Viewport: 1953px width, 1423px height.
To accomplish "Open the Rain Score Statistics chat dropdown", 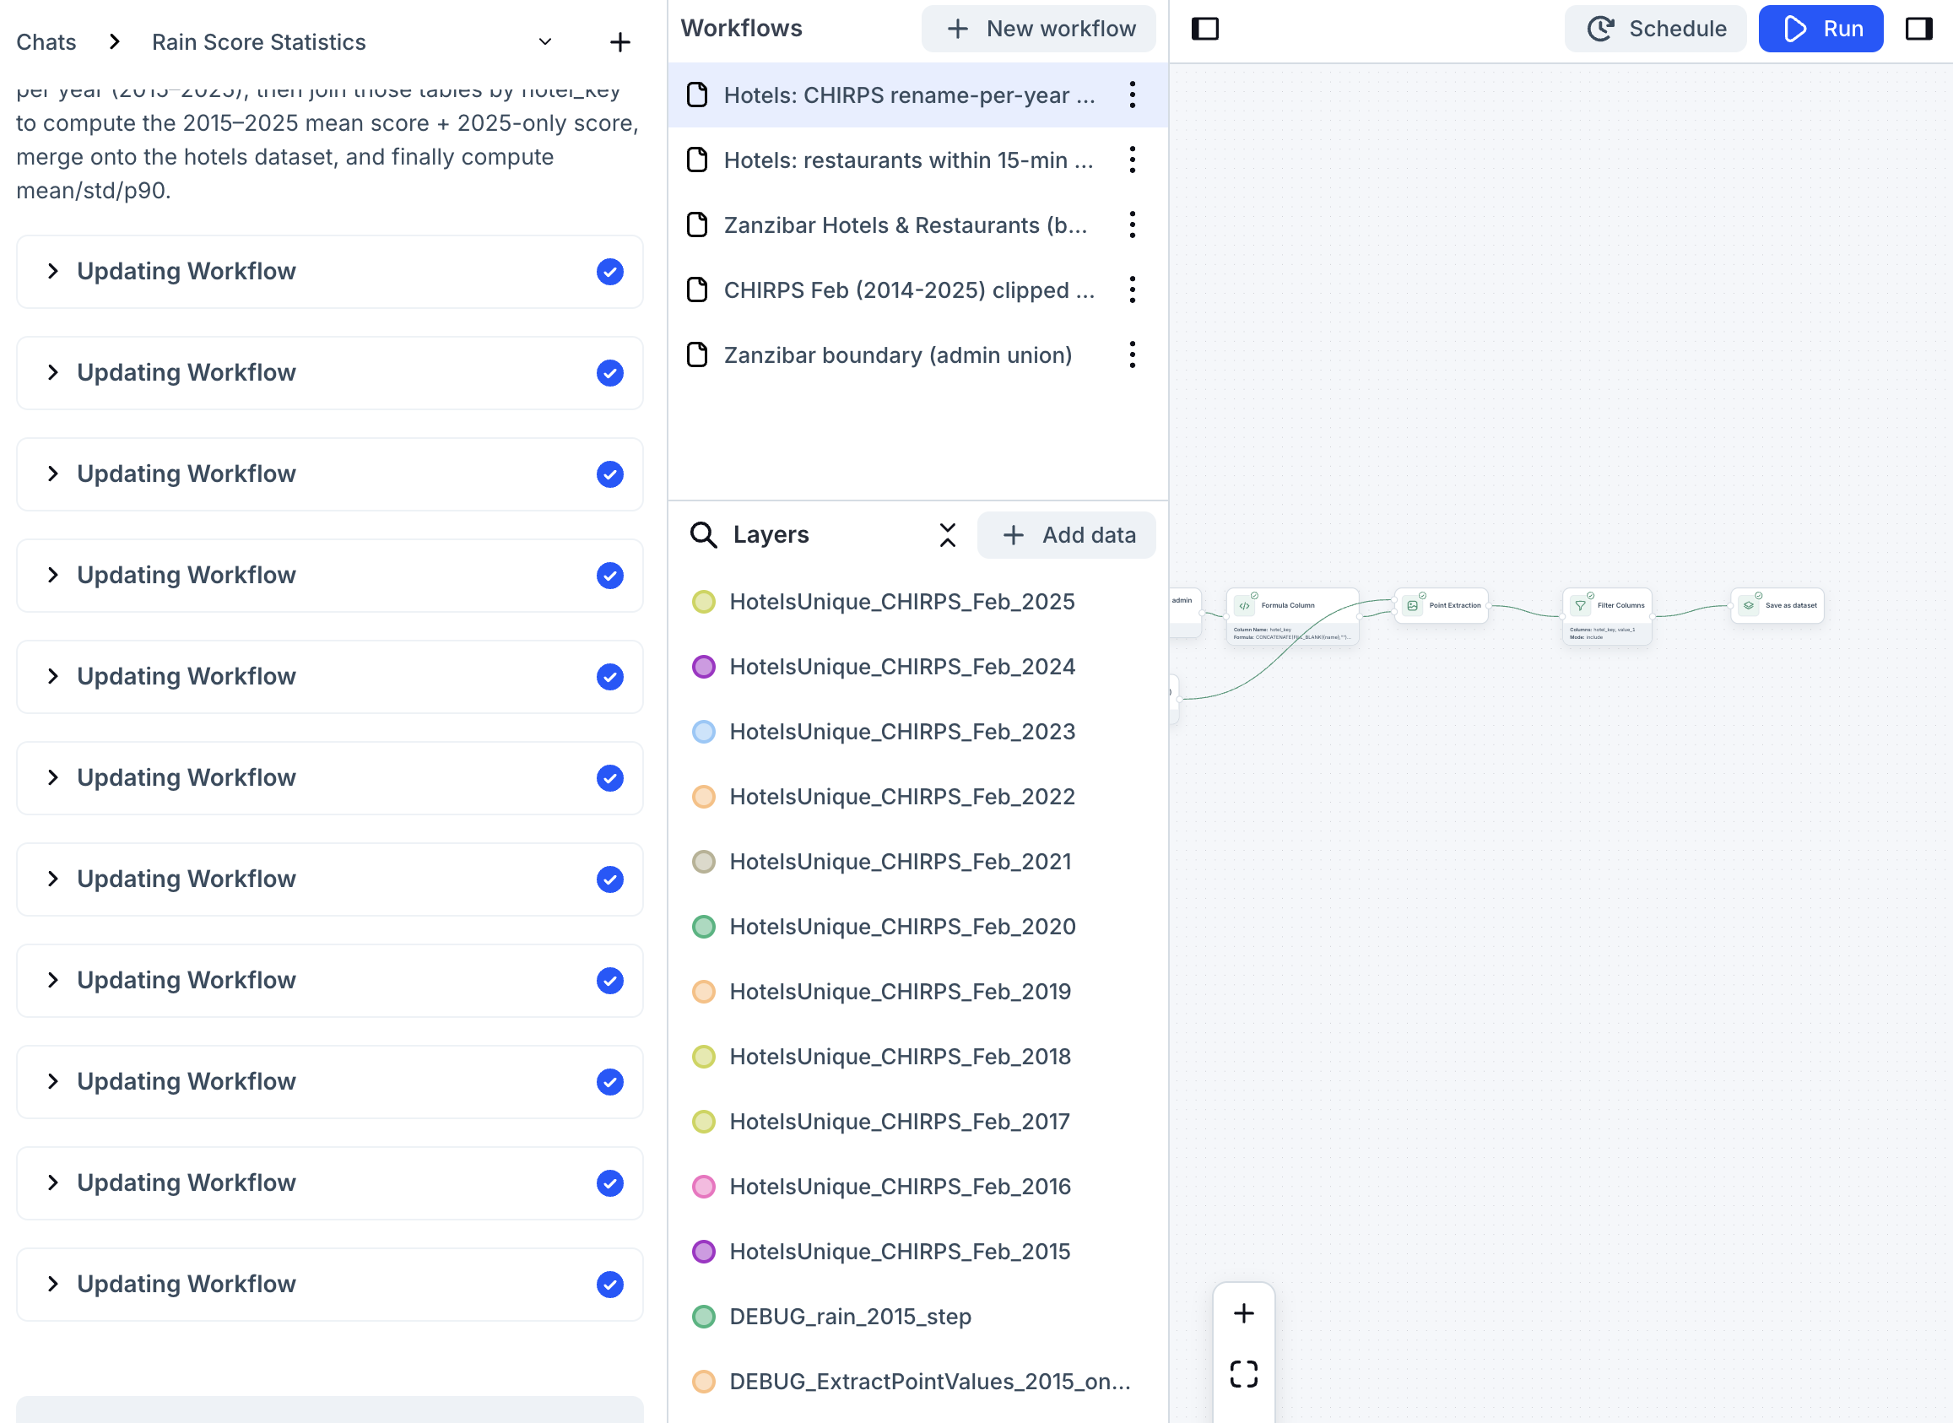I will 545,41.
